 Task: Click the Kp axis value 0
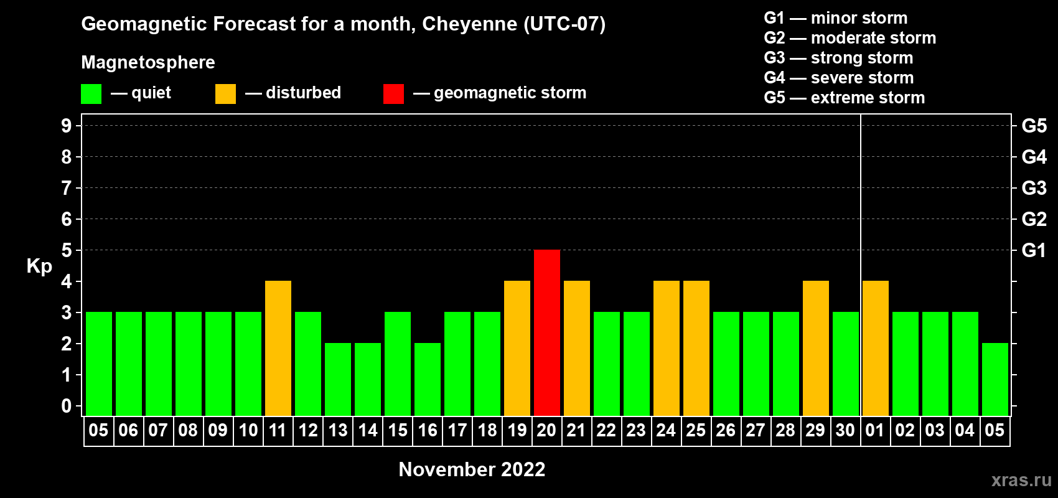[x=67, y=406]
